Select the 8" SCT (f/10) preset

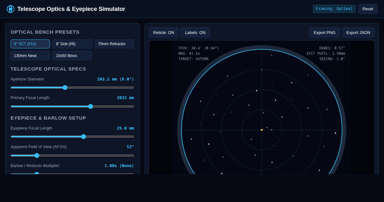30,44
